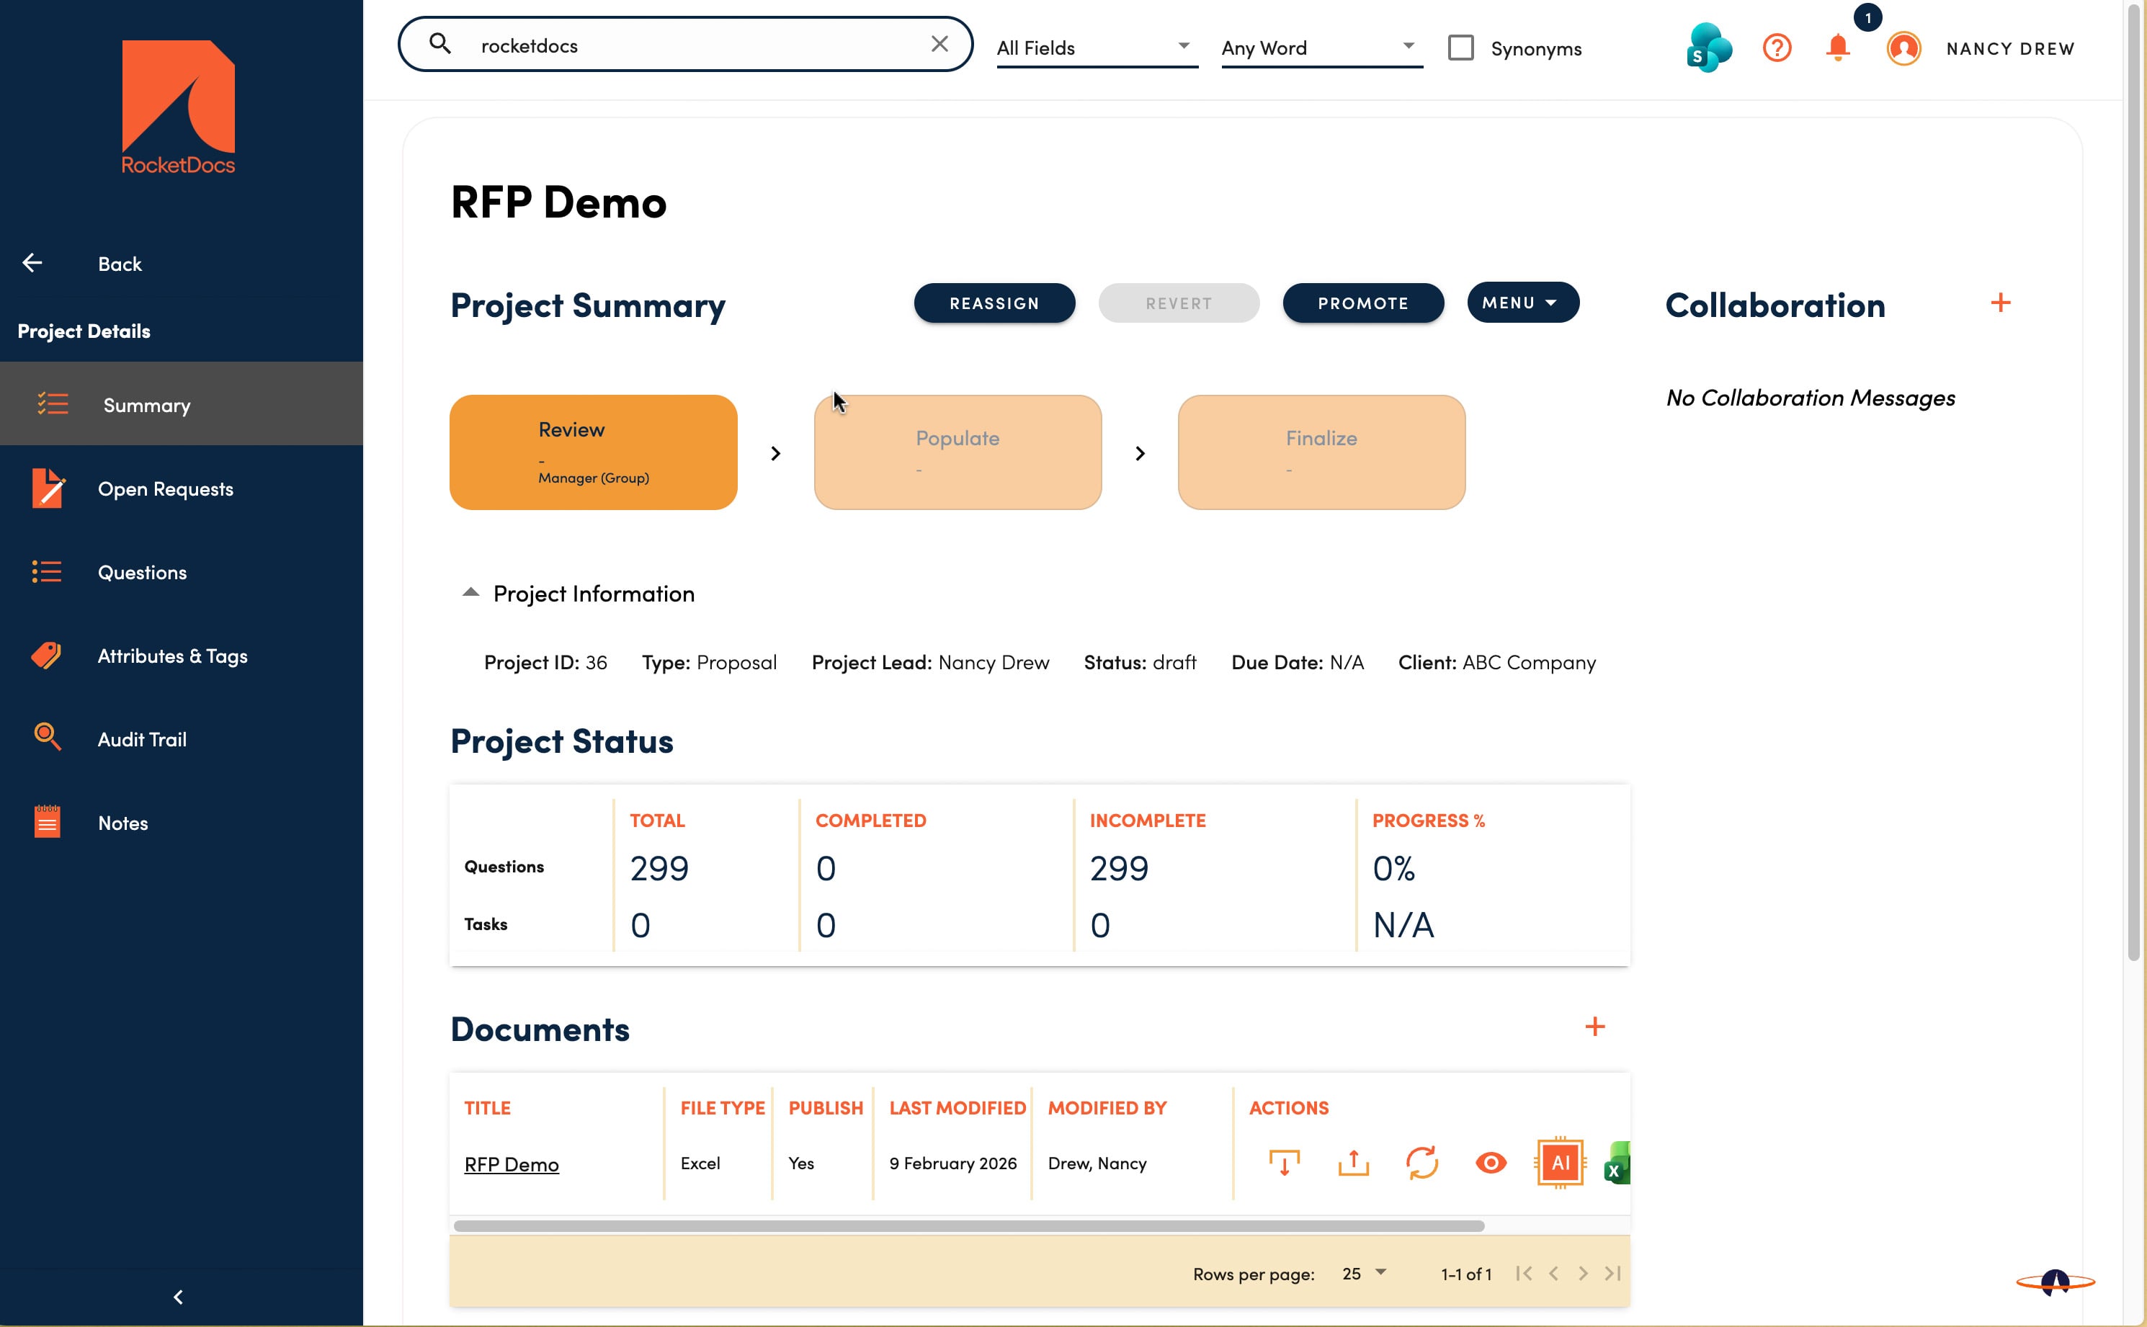
Task: Click the REASSIGN button
Action: (994, 303)
